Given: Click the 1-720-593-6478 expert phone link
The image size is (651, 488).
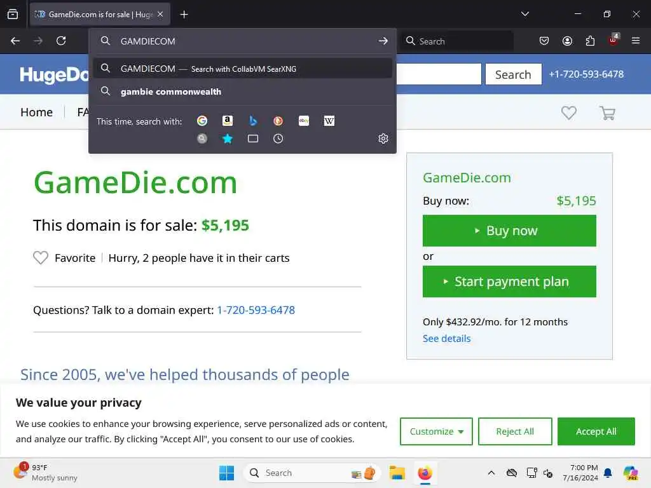Looking at the screenshot, I should (x=256, y=310).
